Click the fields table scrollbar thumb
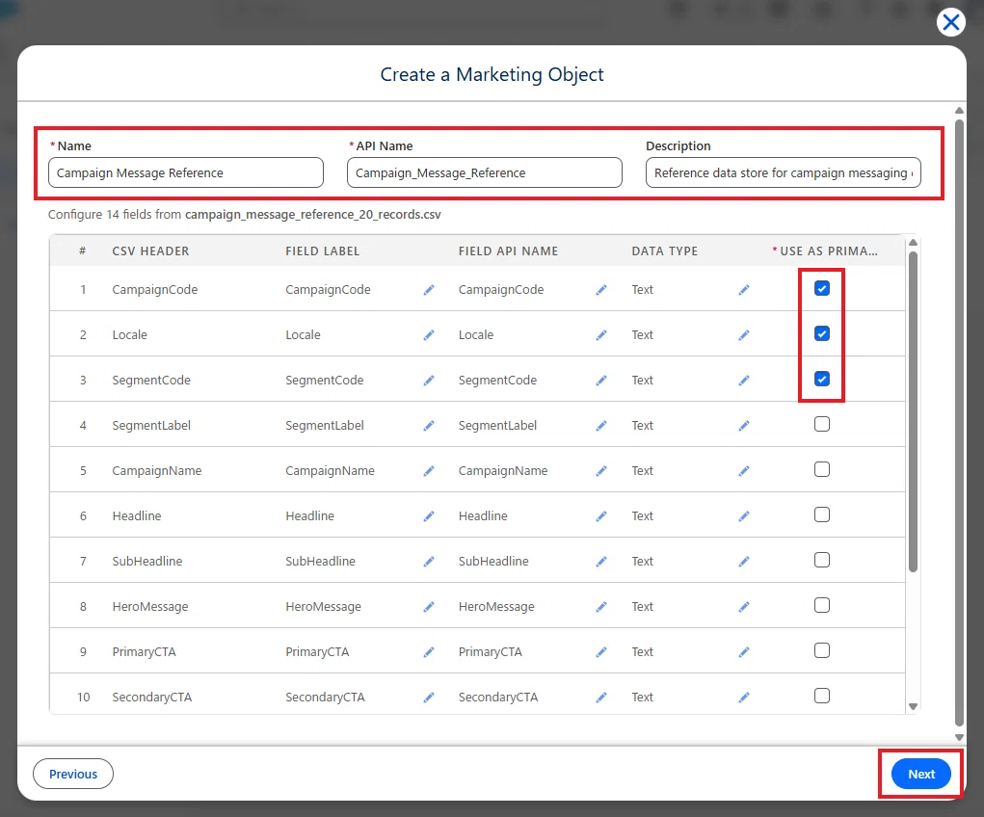 (x=913, y=411)
